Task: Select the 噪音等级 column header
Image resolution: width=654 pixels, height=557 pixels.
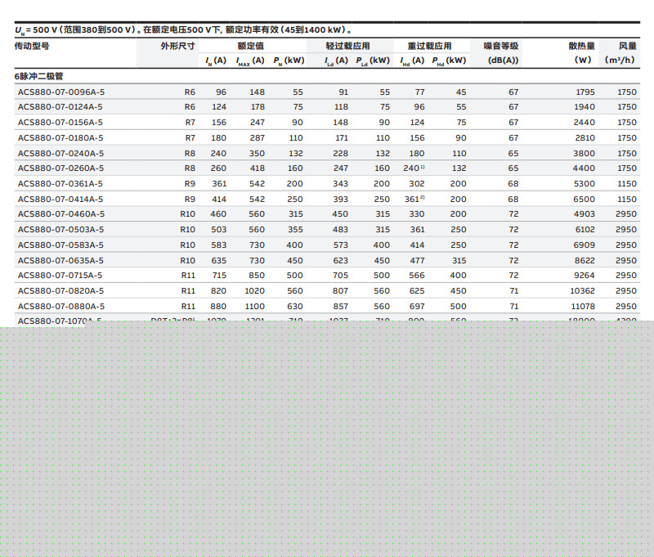Action: [501, 46]
